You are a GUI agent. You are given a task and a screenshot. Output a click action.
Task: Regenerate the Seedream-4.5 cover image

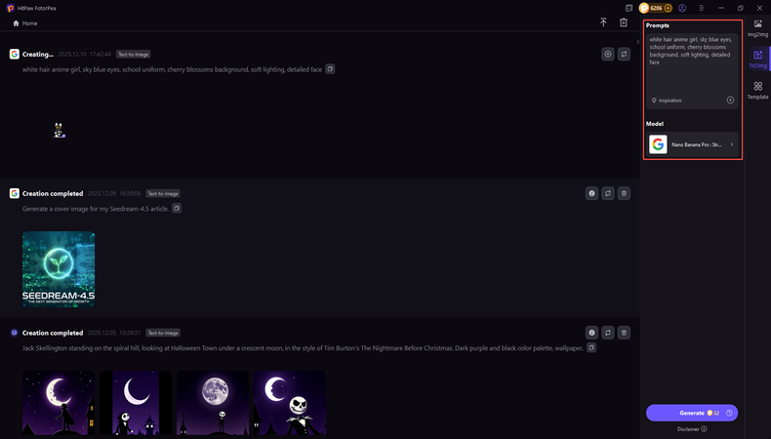point(608,194)
